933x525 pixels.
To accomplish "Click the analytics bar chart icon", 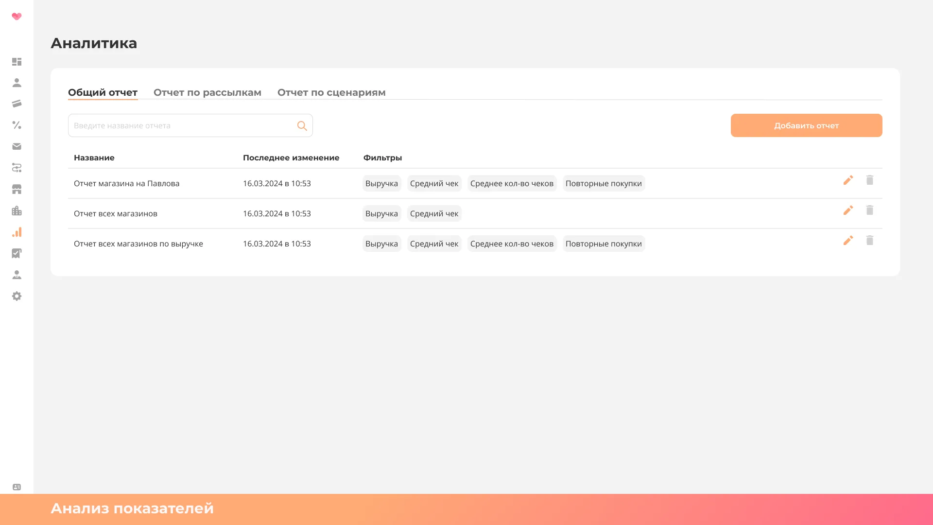I will 17,232.
